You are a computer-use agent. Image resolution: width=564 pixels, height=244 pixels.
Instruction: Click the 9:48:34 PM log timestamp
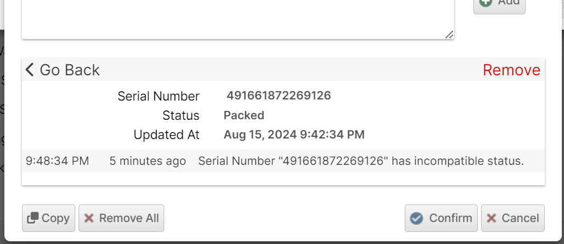click(x=57, y=161)
